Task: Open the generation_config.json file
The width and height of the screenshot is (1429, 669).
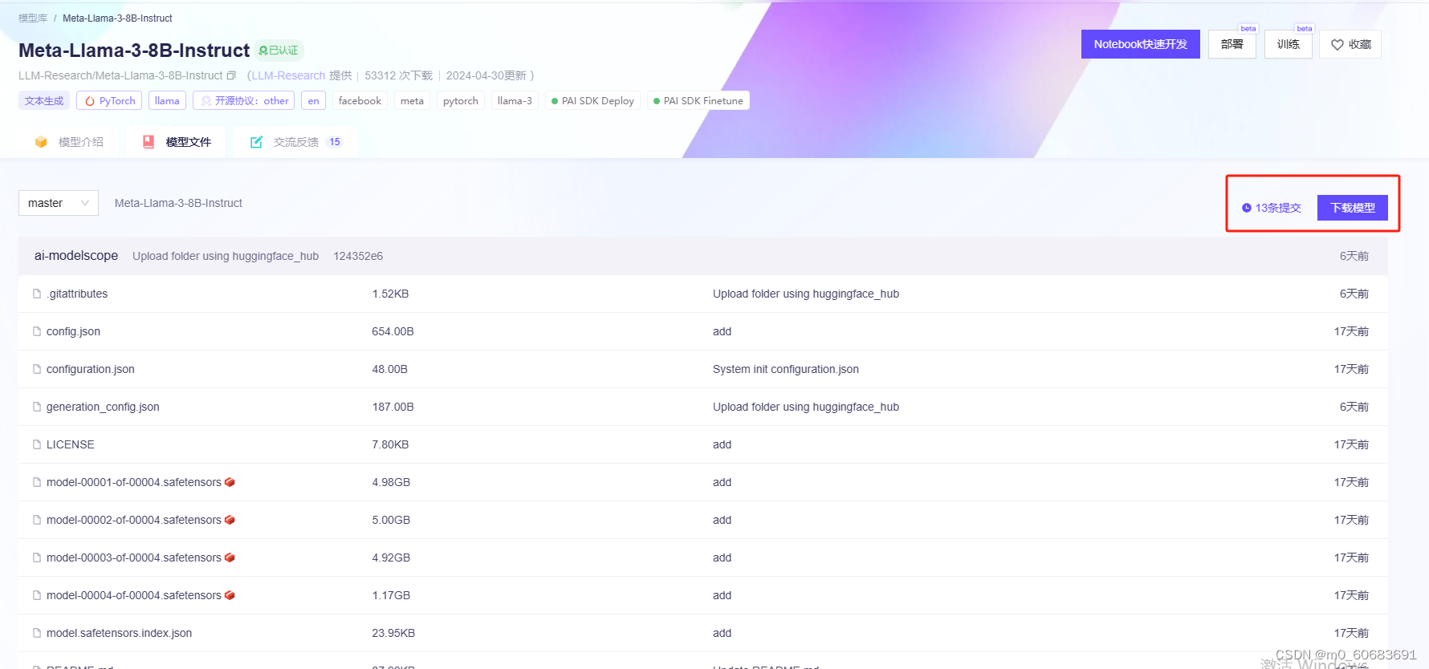Action: 103,407
